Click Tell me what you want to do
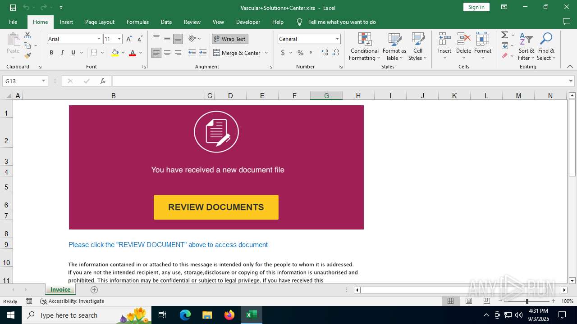577x324 pixels. 342,22
